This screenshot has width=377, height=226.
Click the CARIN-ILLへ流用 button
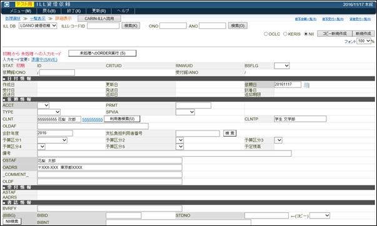99,19
